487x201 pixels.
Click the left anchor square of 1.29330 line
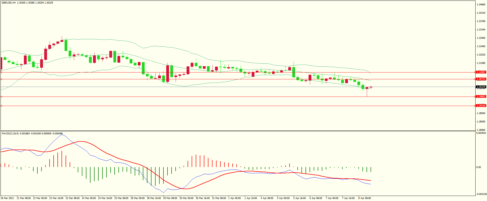coord(2,106)
